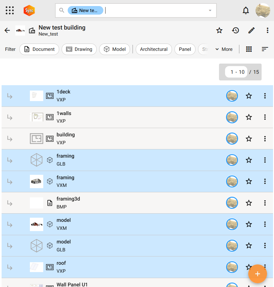Open the framing VXM model thumbnail
The image size is (274, 287).
37,181
